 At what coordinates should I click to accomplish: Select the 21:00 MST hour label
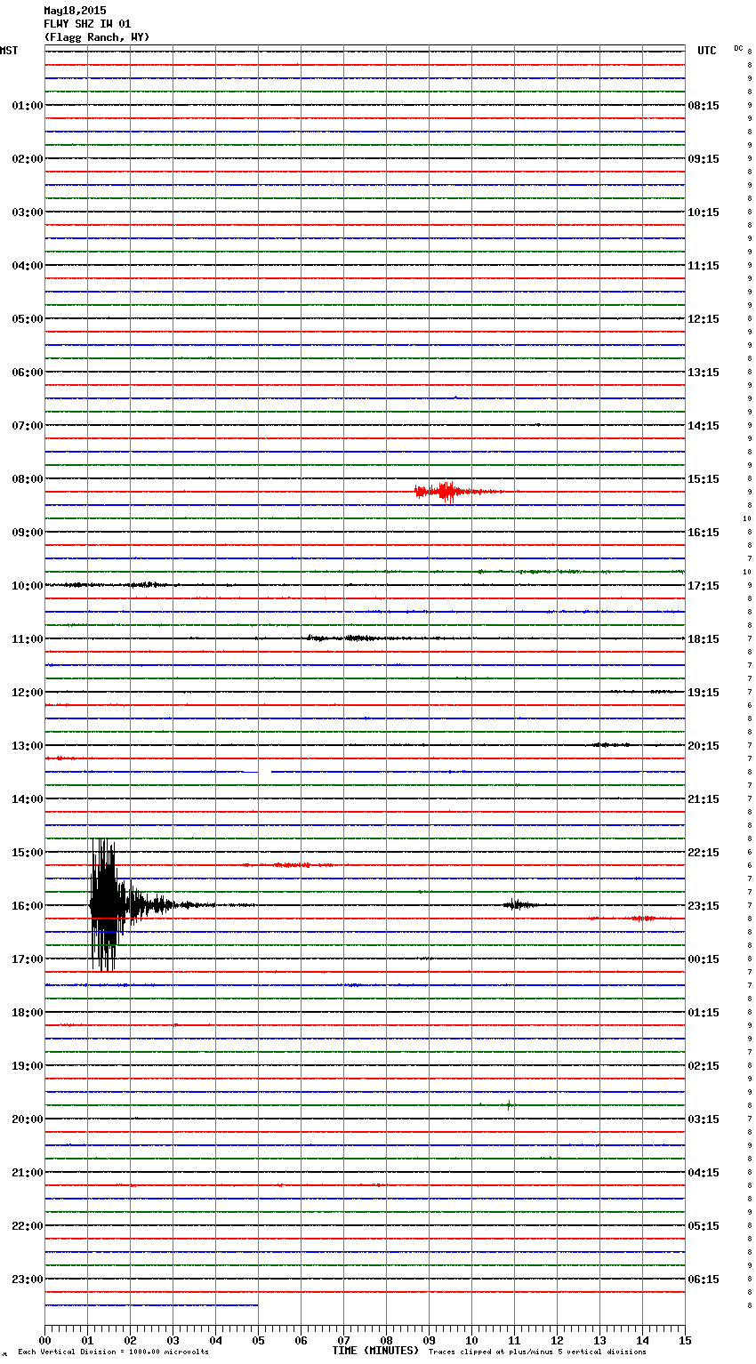click(x=27, y=1173)
